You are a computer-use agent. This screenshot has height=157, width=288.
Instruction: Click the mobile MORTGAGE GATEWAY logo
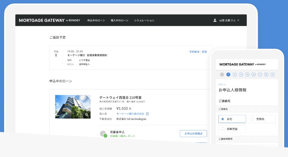point(243,64)
